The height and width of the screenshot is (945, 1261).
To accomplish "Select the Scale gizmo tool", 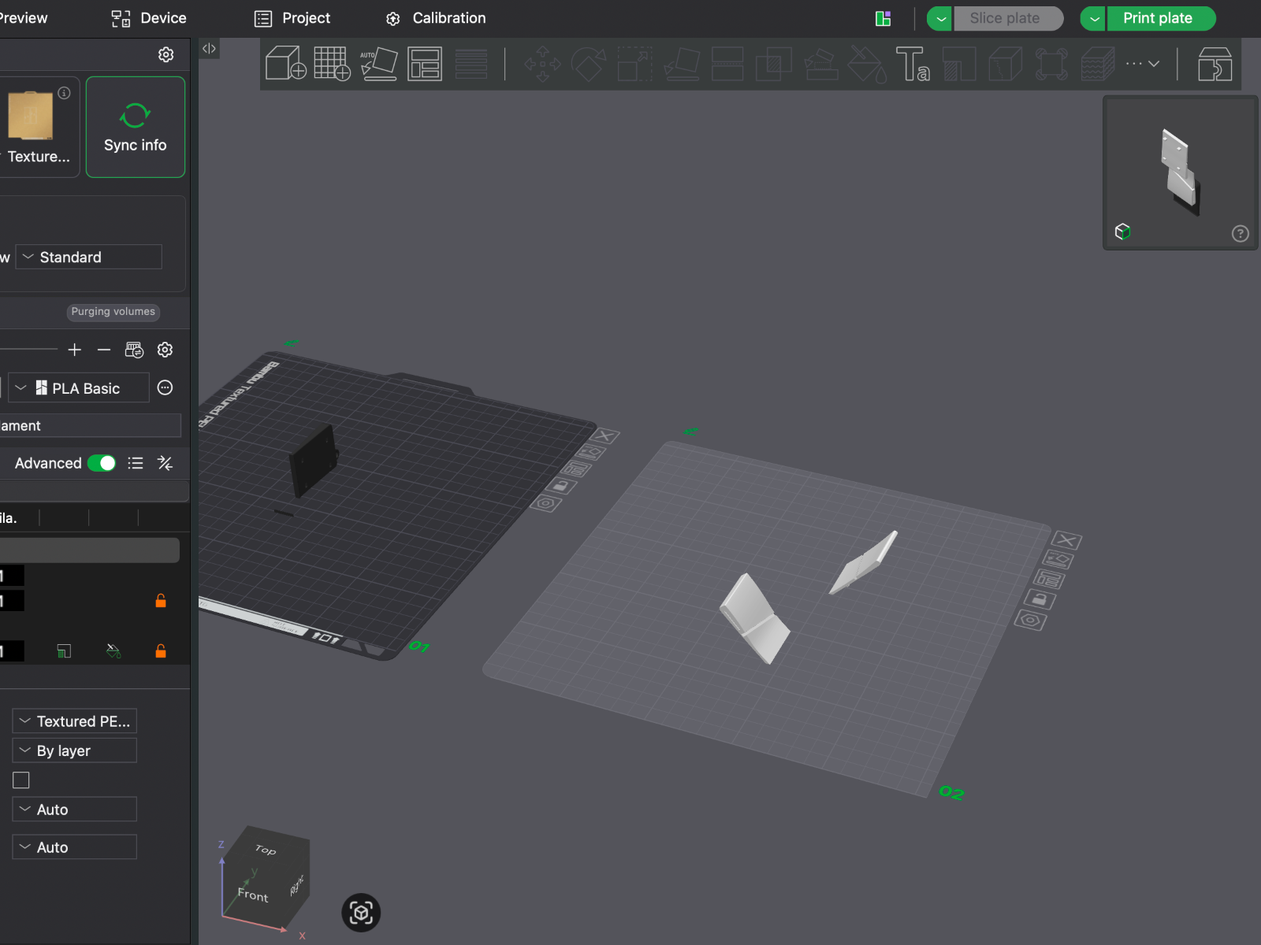I will (634, 64).
